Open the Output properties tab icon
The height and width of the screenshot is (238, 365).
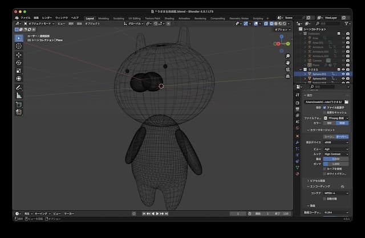[298, 109]
